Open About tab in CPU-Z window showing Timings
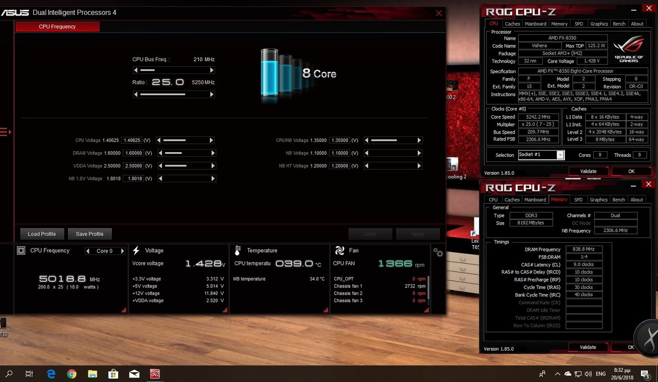The width and height of the screenshot is (658, 382). click(x=636, y=199)
